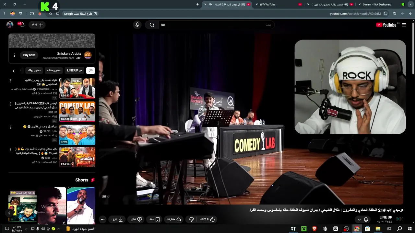
Task: Select the الكل filter chip
Action: pyautogui.click(x=90, y=71)
